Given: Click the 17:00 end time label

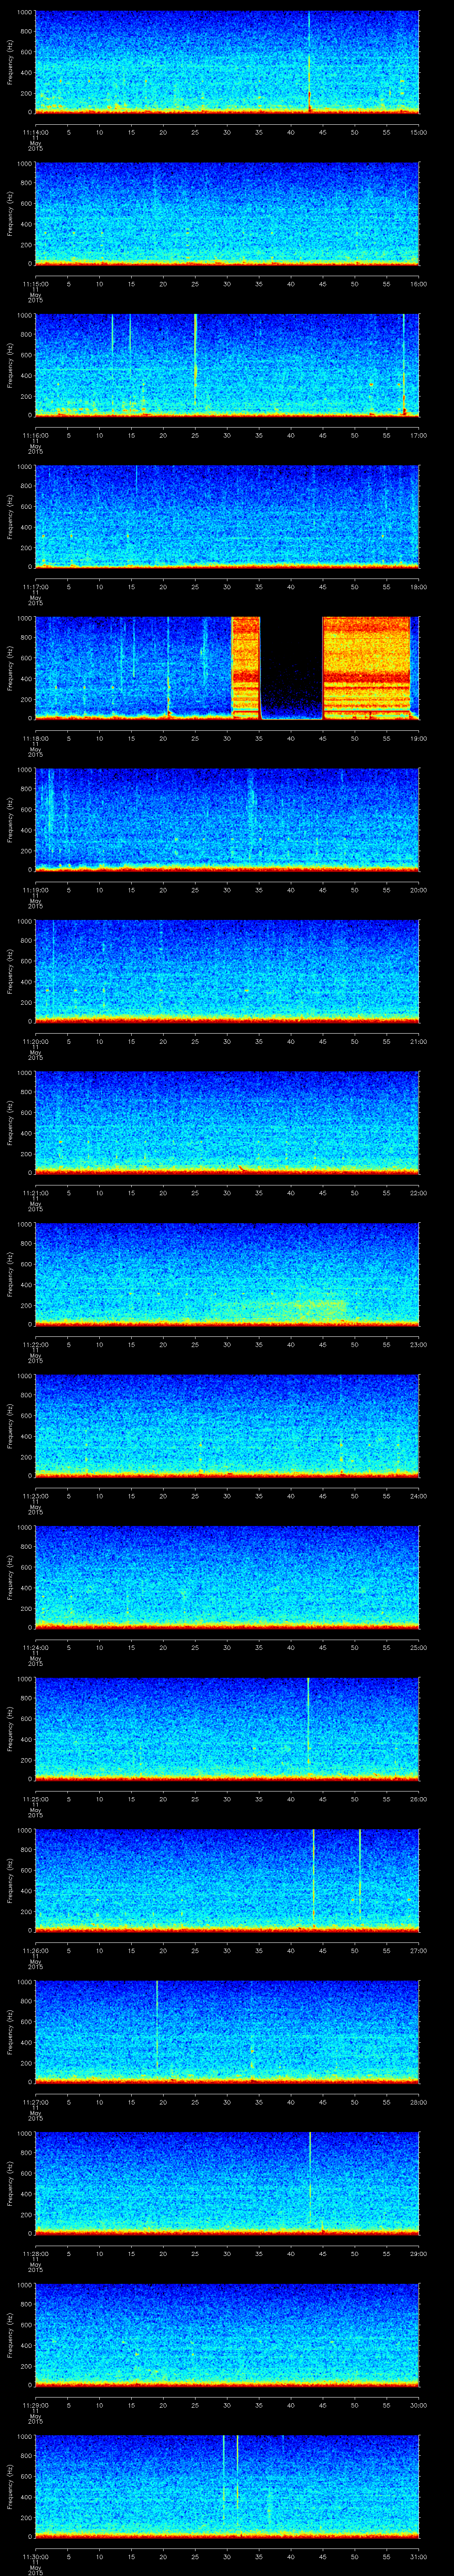Looking at the screenshot, I should pos(418,435).
